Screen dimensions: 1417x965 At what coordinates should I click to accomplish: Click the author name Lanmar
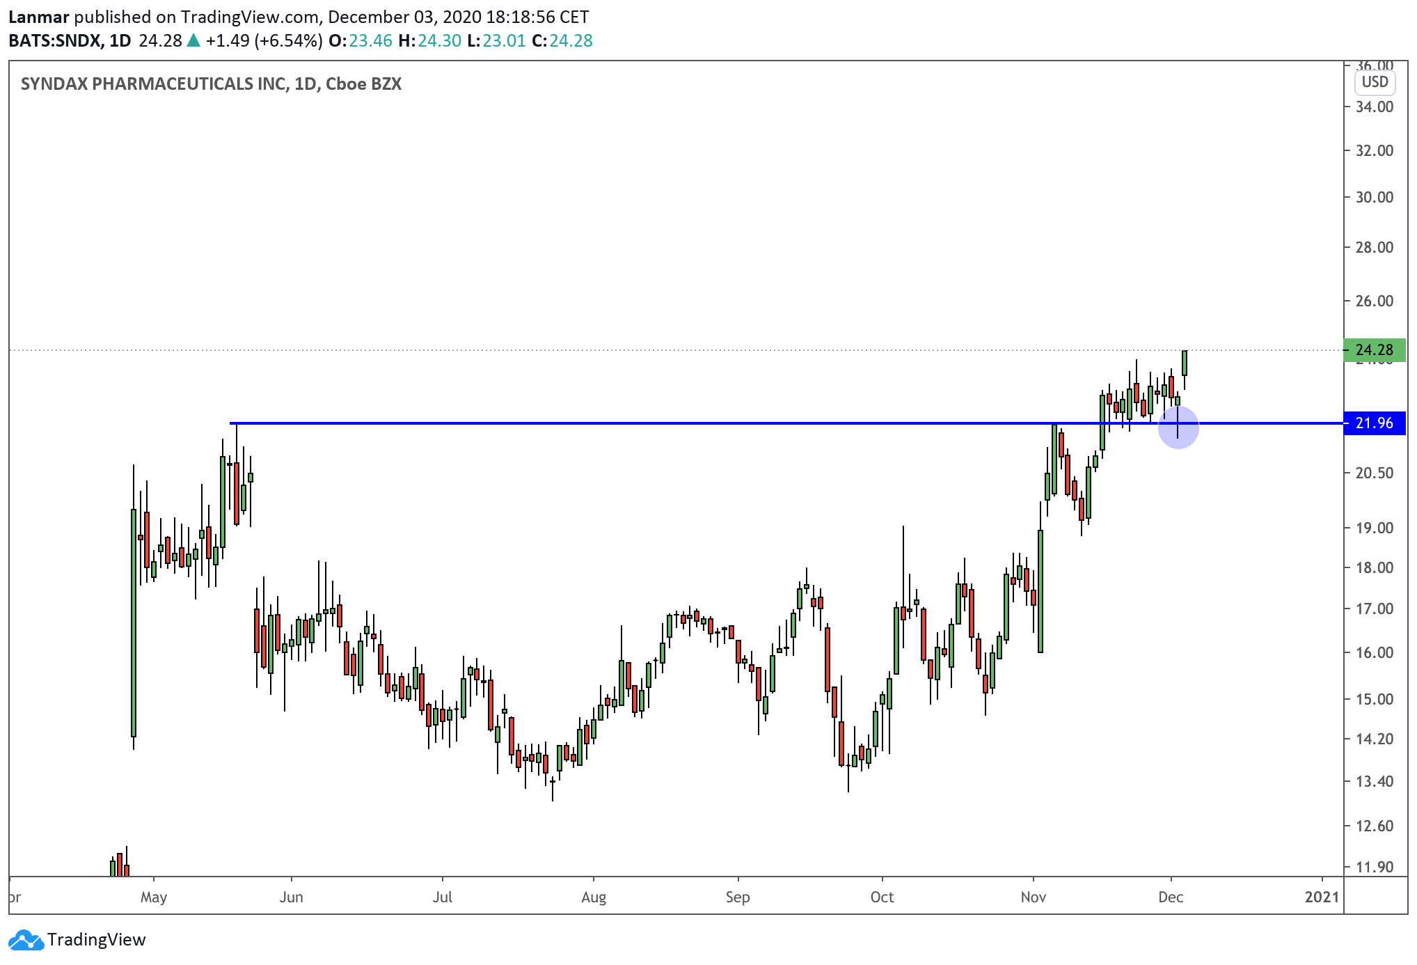coord(39,17)
